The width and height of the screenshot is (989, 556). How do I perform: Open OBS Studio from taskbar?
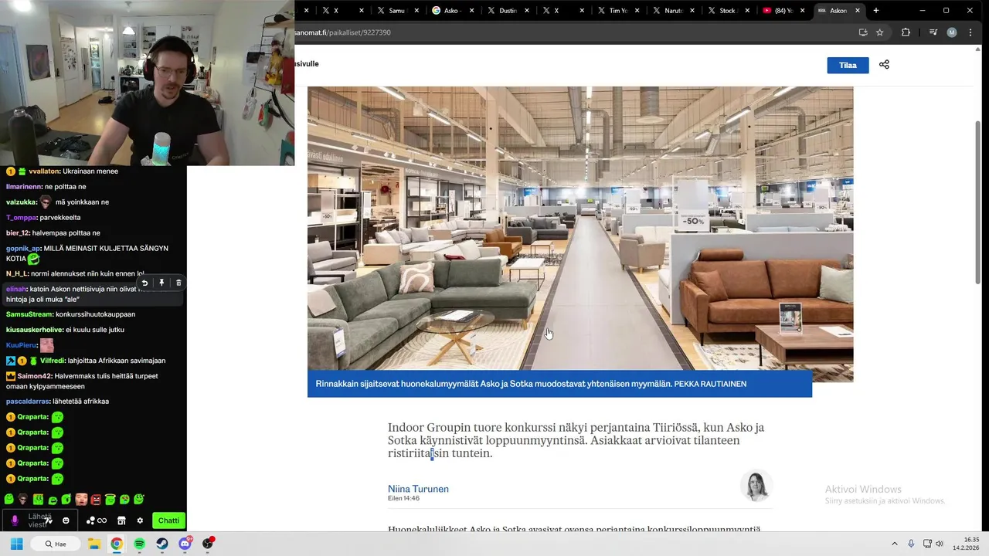pos(208,544)
